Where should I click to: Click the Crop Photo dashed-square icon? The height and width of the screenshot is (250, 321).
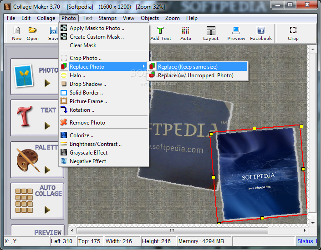click(64, 58)
